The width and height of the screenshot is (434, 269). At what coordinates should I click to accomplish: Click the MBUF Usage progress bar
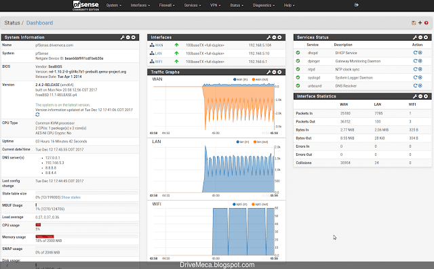click(87, 205)
